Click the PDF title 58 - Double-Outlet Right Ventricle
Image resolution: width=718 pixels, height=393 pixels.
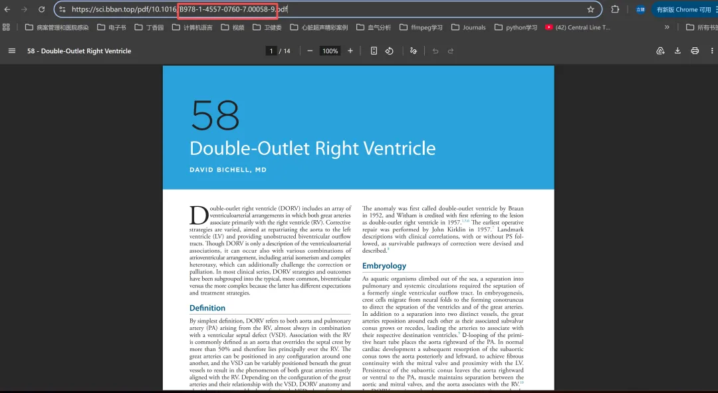tap(79, 51)
